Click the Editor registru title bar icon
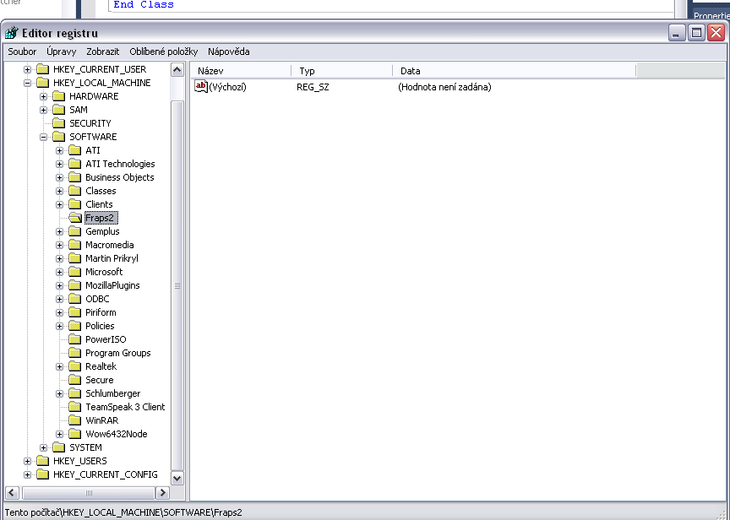Viewport: 730px width, 520px height. pyautogui.click(x=12, y=33)
